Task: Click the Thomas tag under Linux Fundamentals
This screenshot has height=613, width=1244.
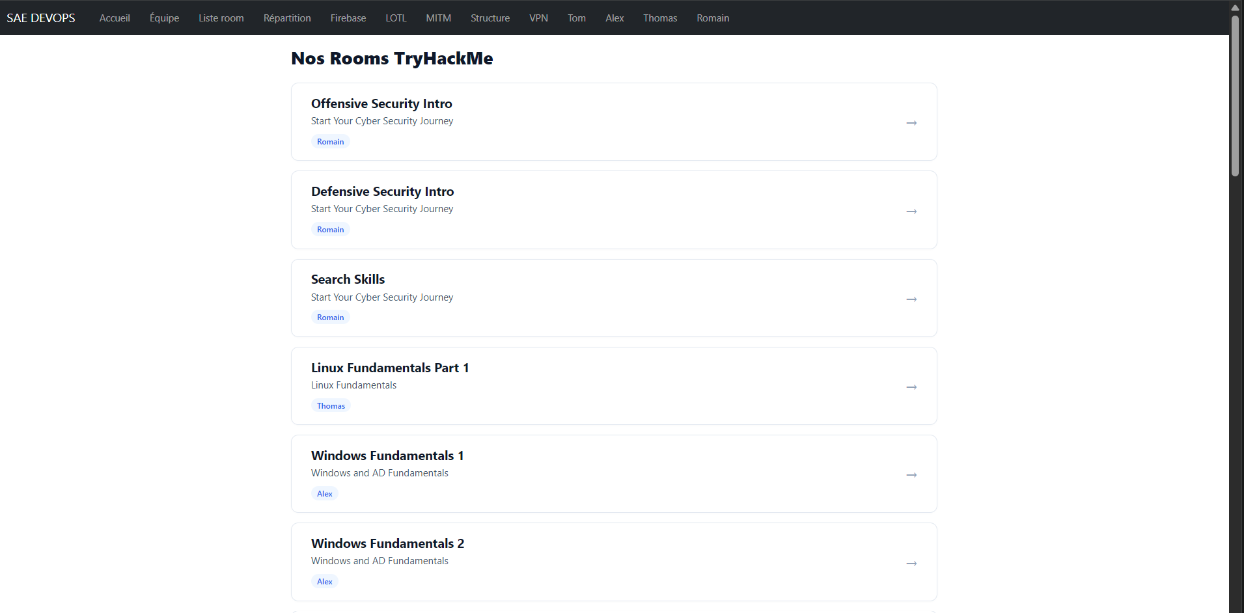Action: pos(331,406)
